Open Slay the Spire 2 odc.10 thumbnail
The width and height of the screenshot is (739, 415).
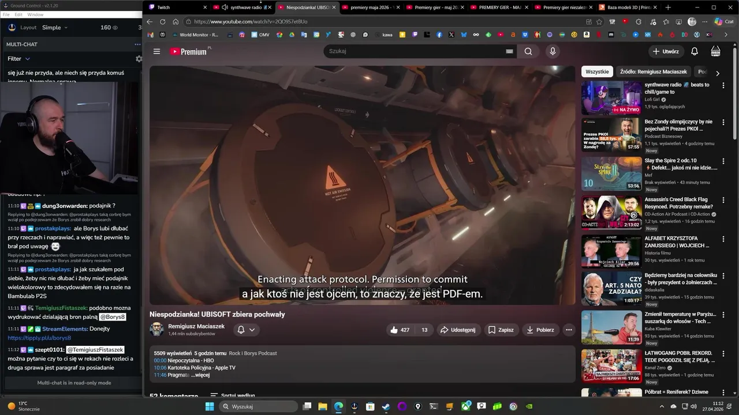[611, 173]
